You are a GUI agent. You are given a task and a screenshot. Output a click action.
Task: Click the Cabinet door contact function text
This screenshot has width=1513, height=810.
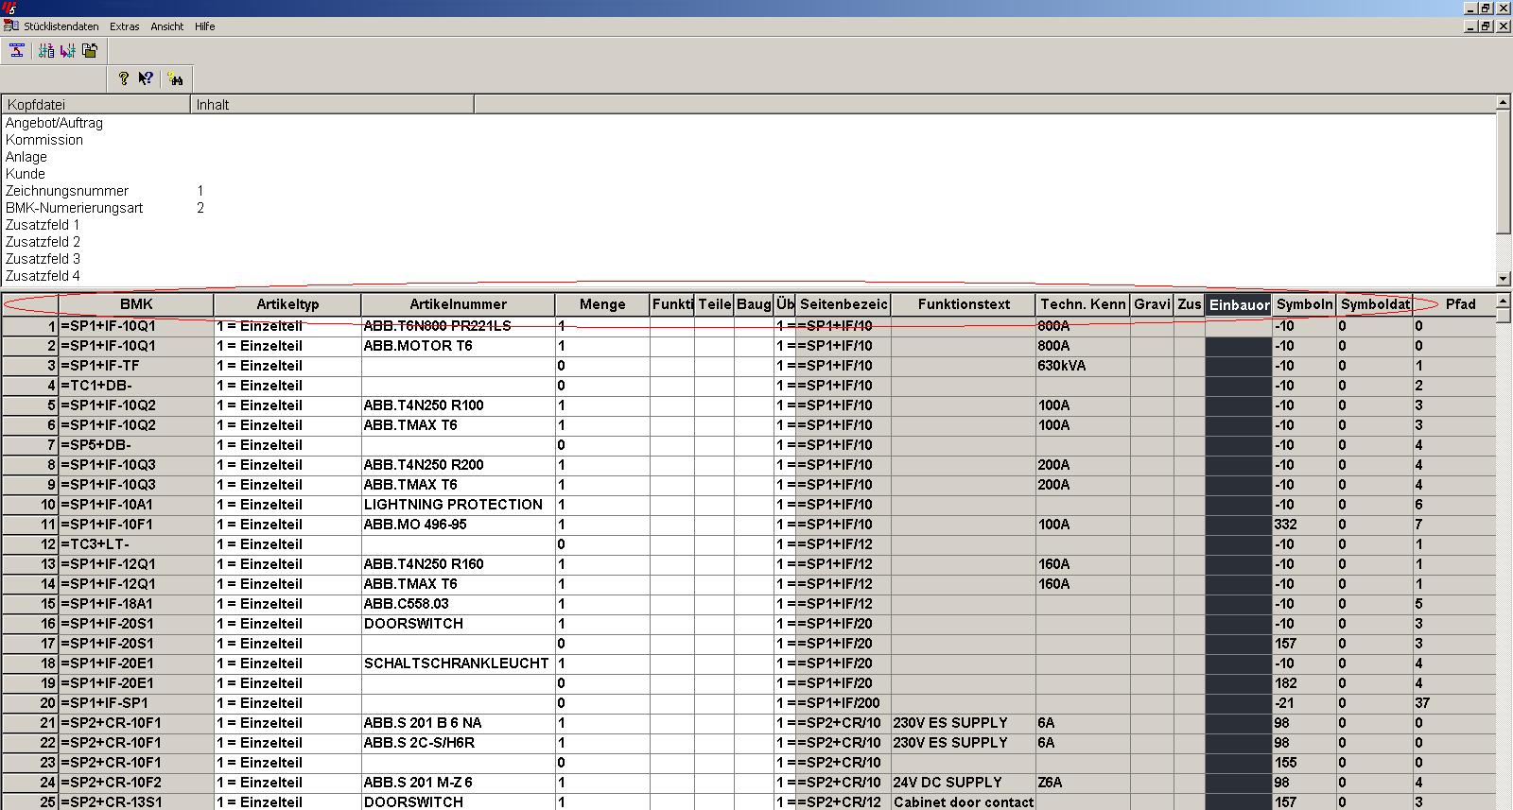pyautogui.click(x=964, y=801)
